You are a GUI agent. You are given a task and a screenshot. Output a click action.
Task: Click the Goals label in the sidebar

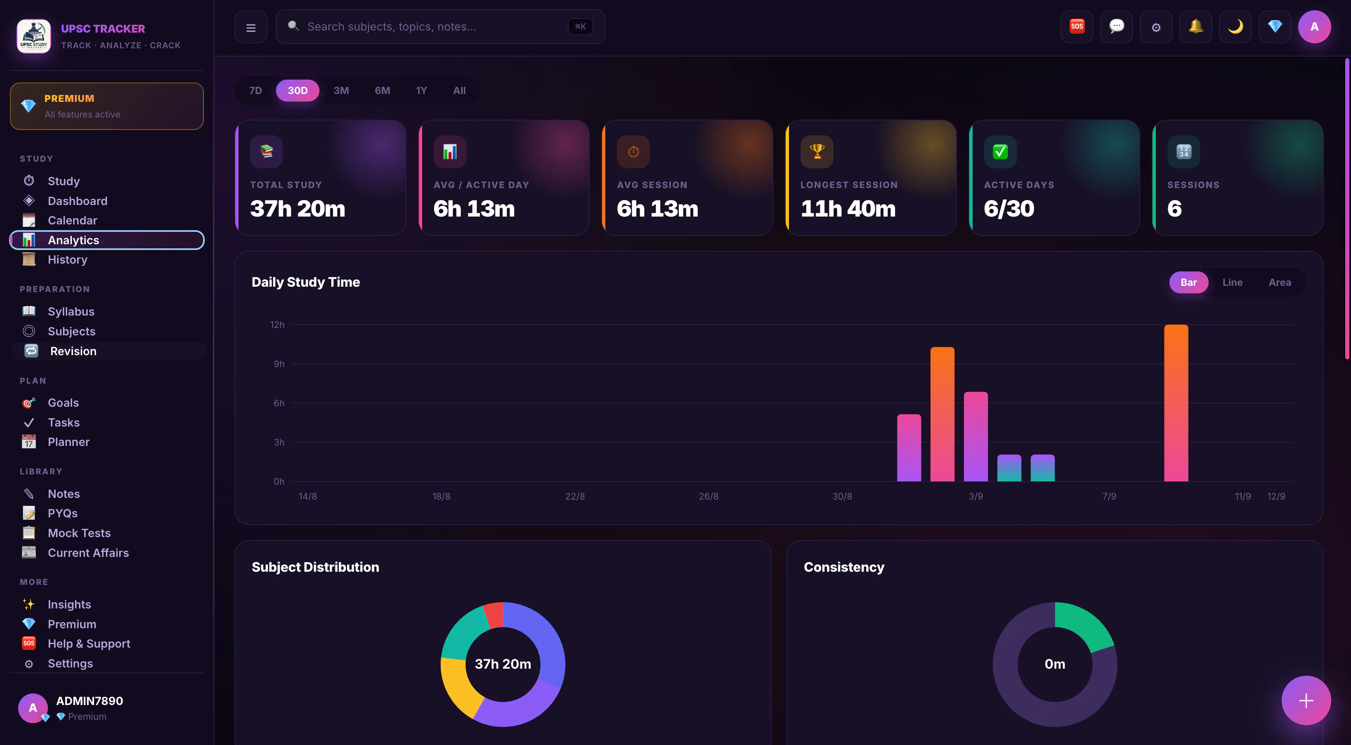click(64, 403)
